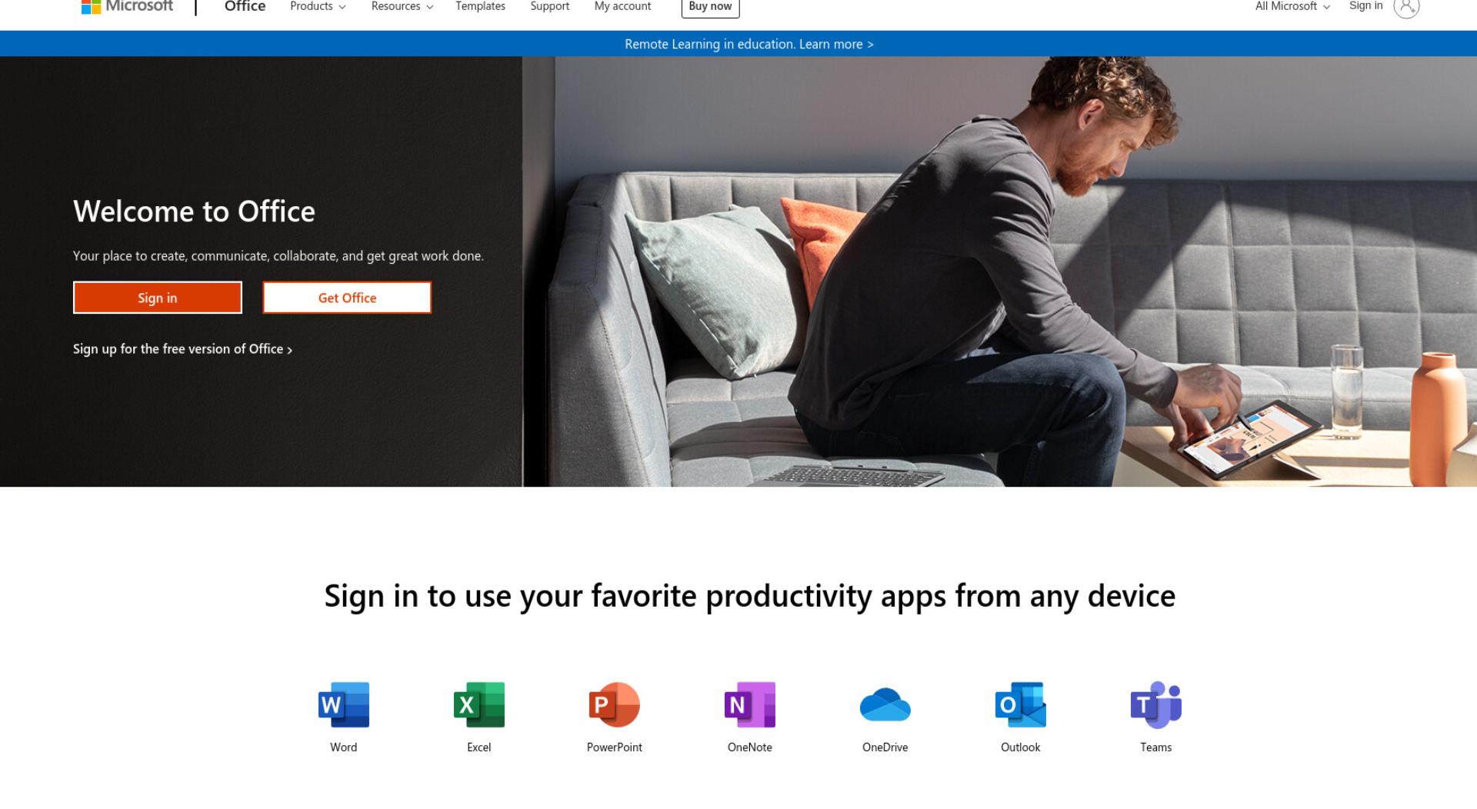Click the Excel label under icon
Viewport: 1477px width, 809px height.
[x=479, y=747]
